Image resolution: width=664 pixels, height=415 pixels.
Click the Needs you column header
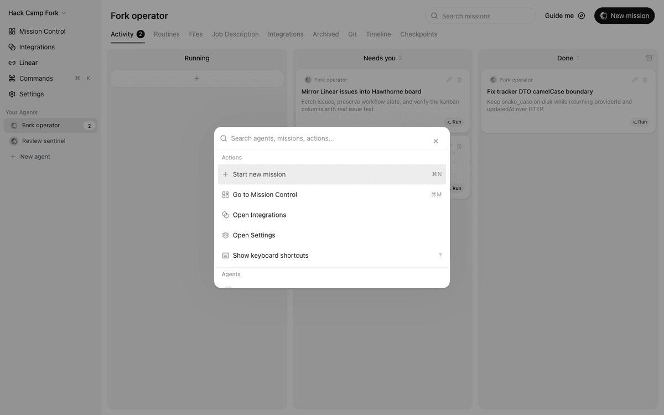pyautogui.click(x=382, y=58)
